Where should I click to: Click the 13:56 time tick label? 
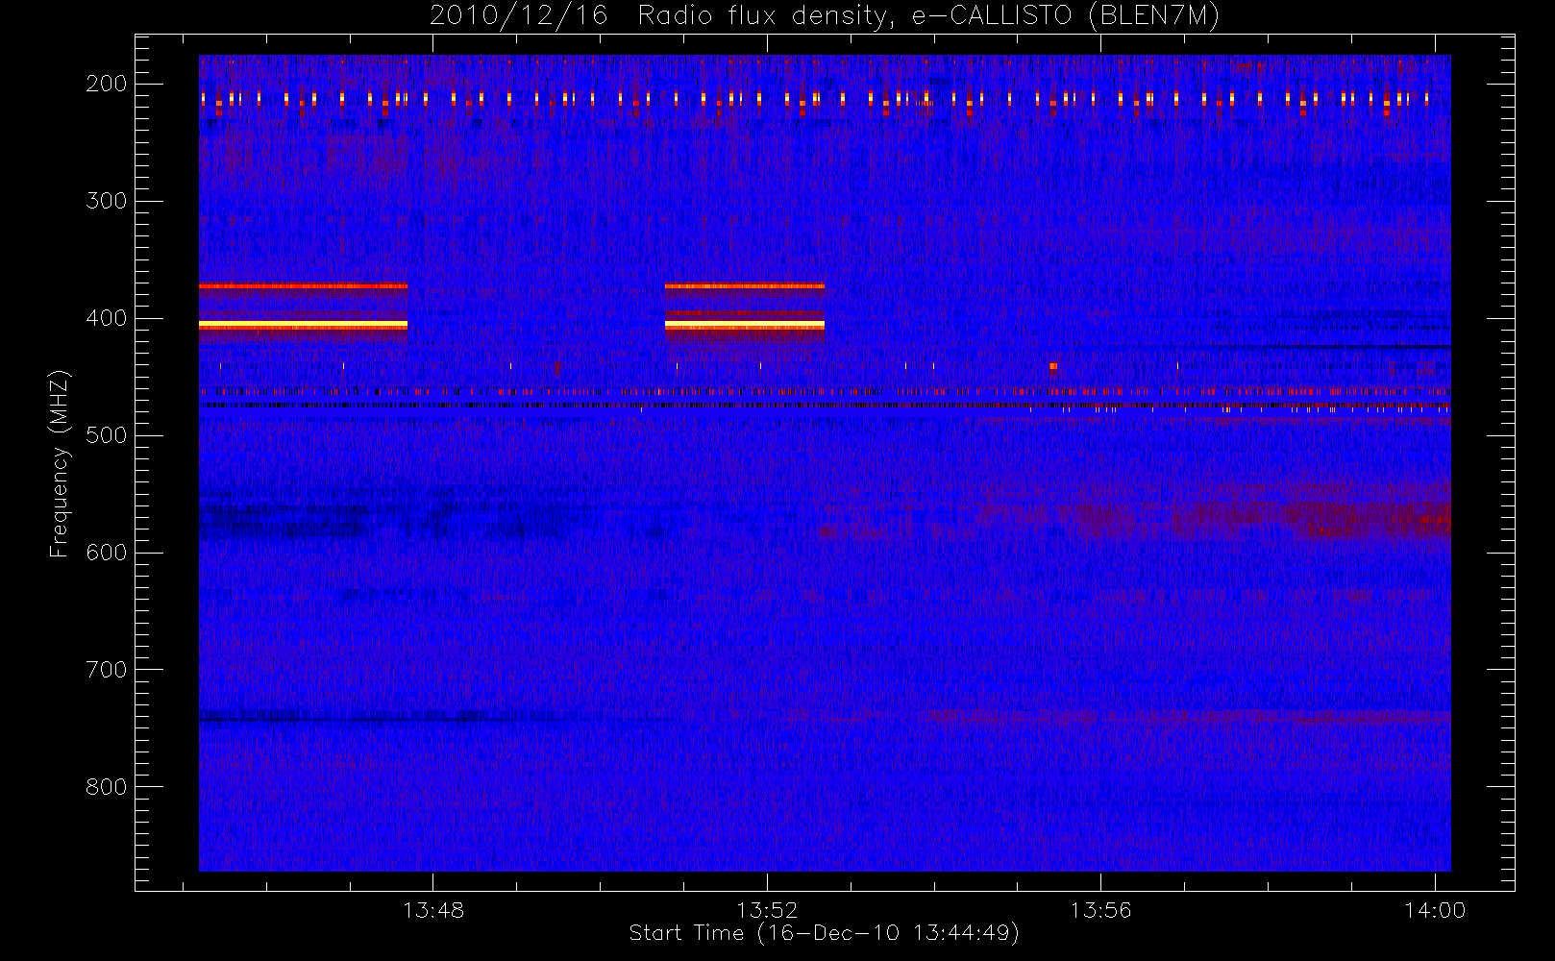coord(1100,910)
